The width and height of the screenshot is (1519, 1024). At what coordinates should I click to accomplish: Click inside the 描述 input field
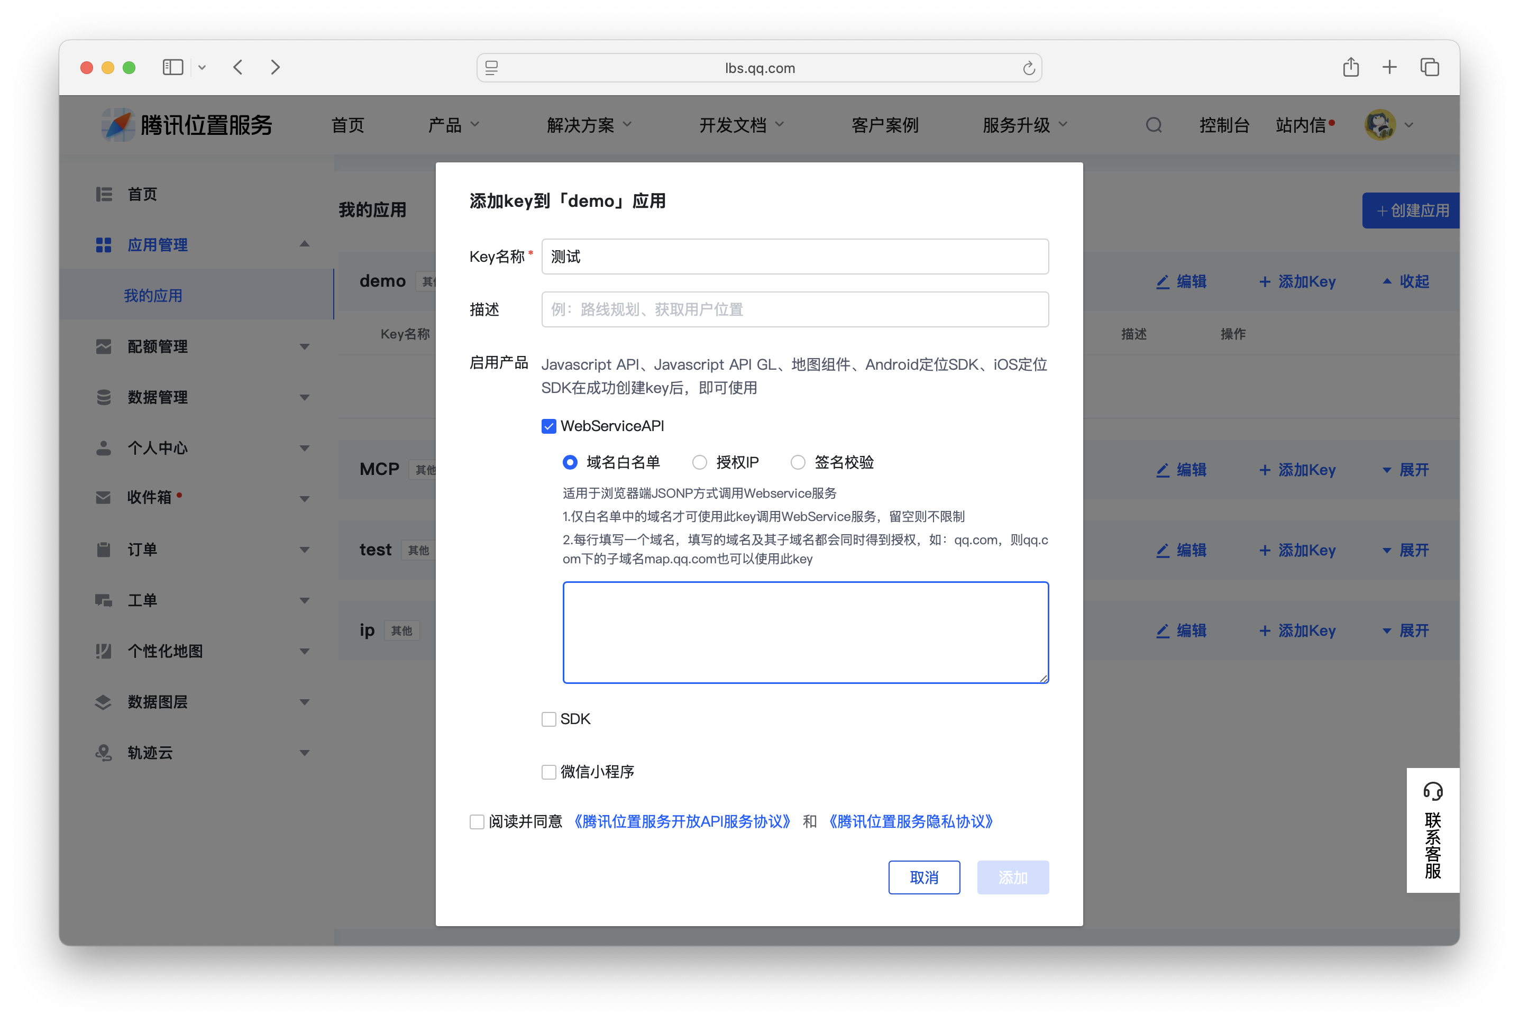(x=794, y=309)
